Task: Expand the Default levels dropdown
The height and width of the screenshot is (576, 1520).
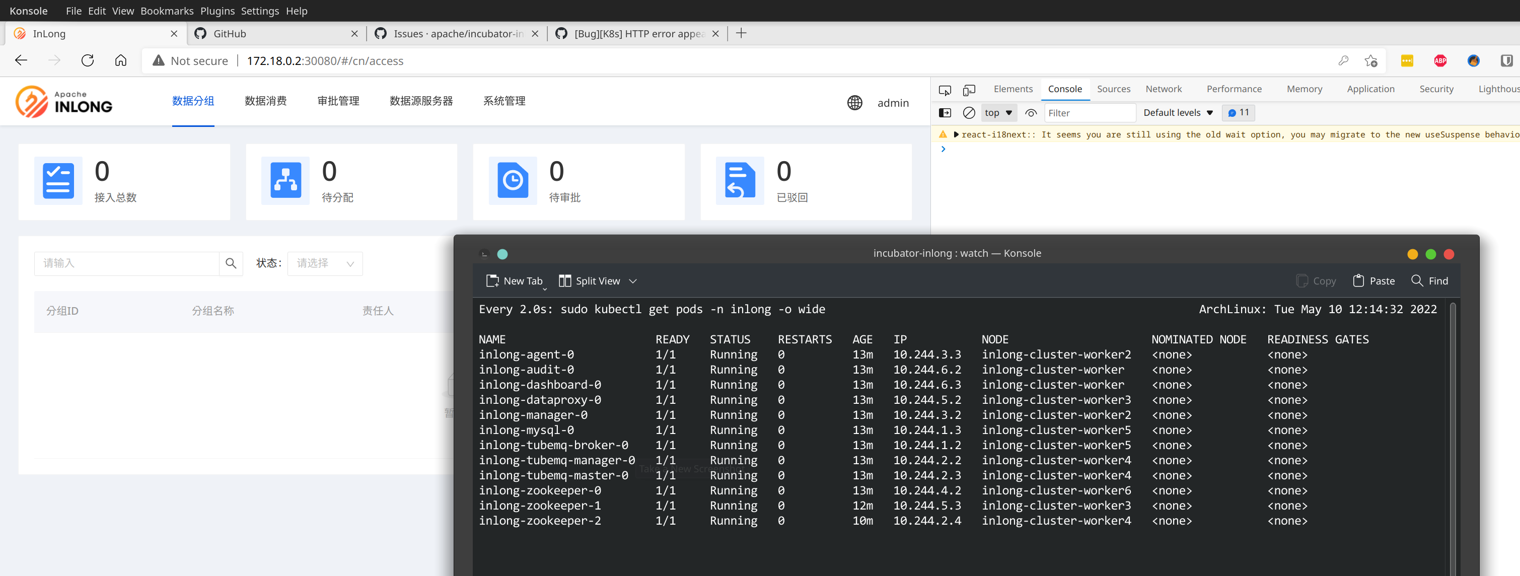Action: tap(1178, 113)
